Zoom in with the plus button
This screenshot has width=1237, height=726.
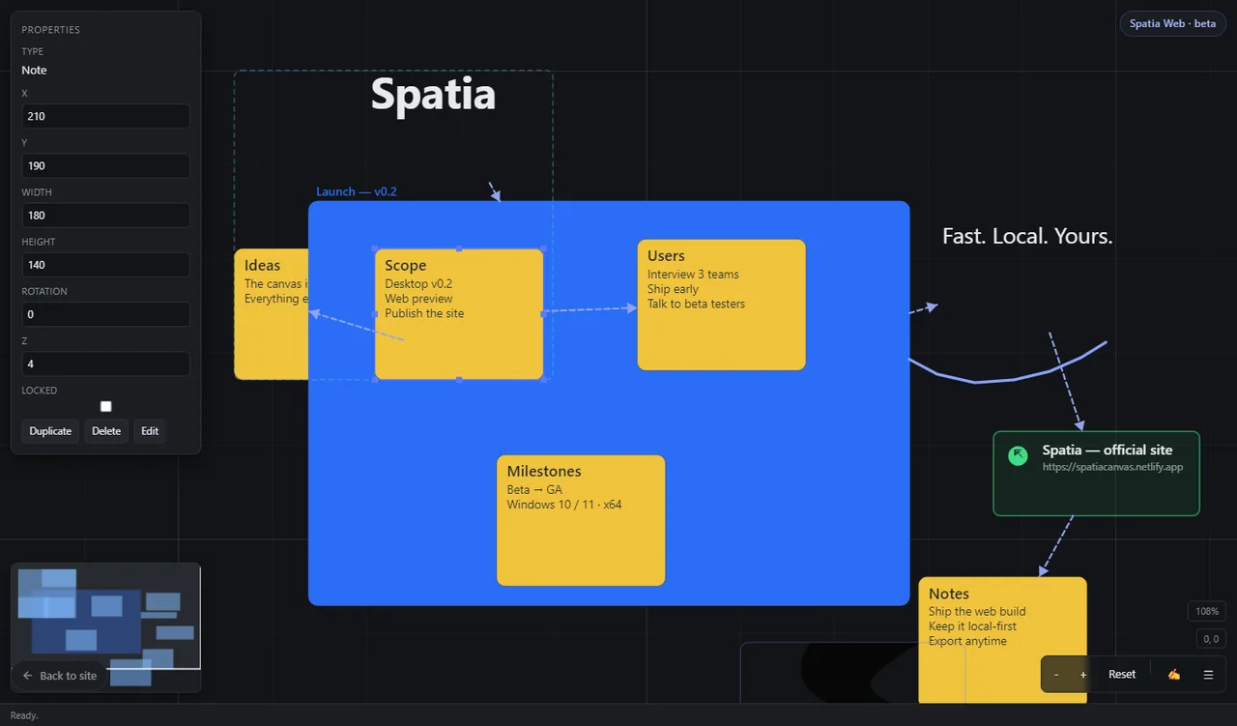[1083, 674]
